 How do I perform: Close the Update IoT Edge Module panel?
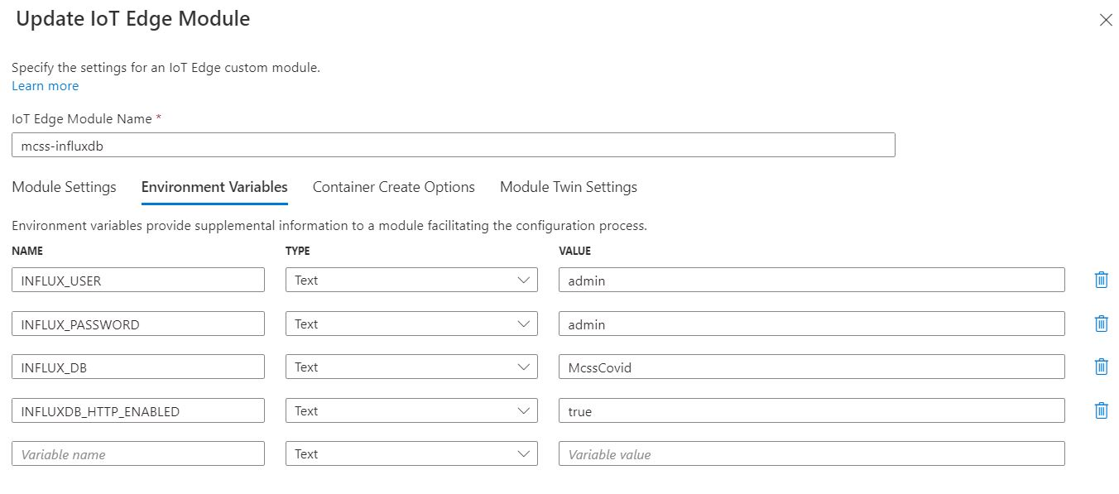click(x=1105, y=21)
